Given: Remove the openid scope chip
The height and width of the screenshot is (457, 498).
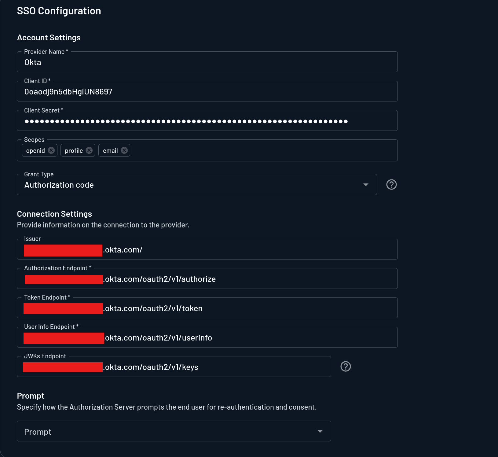Looking at the screenshot, I should tap(52, 150).
